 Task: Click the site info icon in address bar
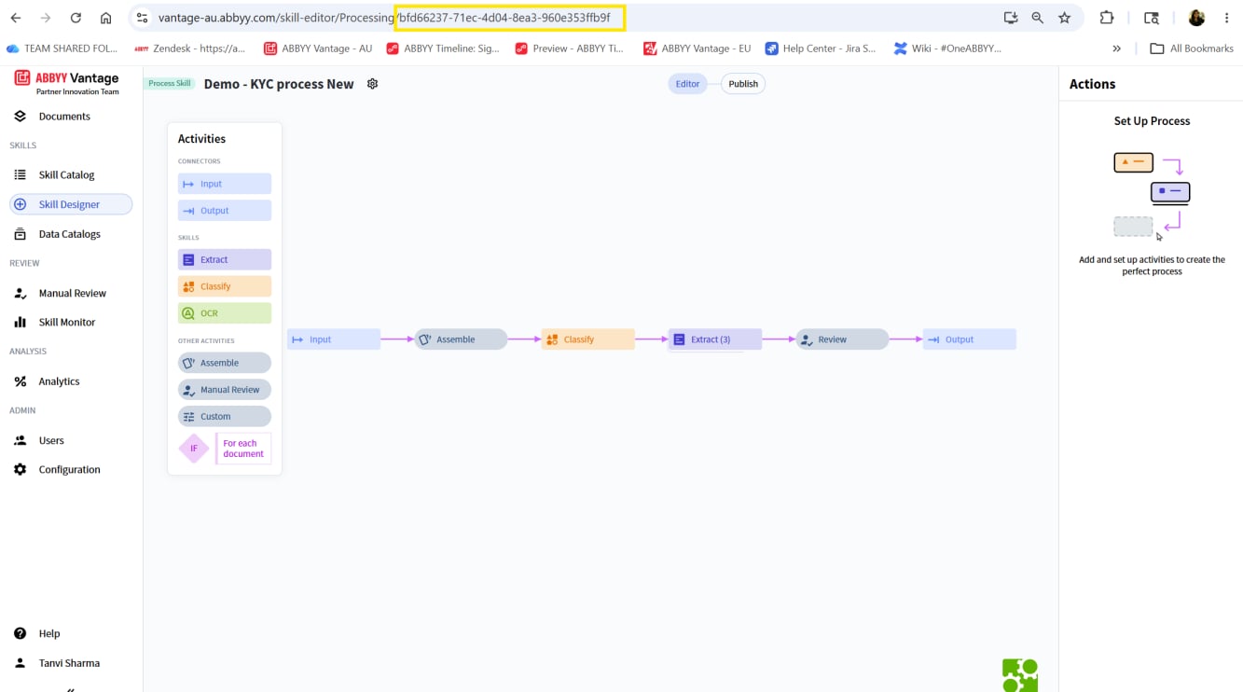[142, 18]
